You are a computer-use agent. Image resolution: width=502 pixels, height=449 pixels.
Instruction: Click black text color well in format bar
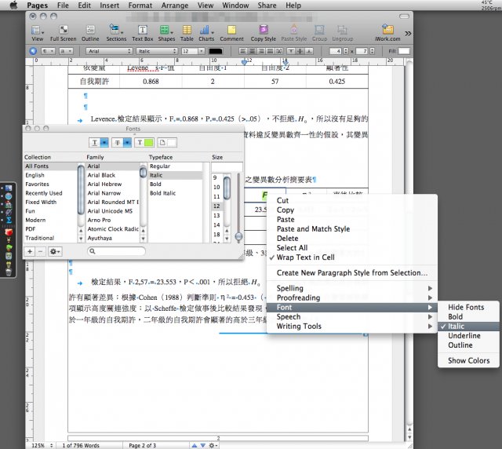(x=216, y=51)
